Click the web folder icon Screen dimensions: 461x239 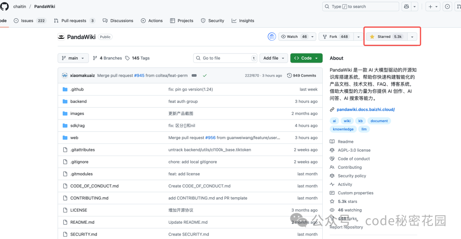pos(65,138)
